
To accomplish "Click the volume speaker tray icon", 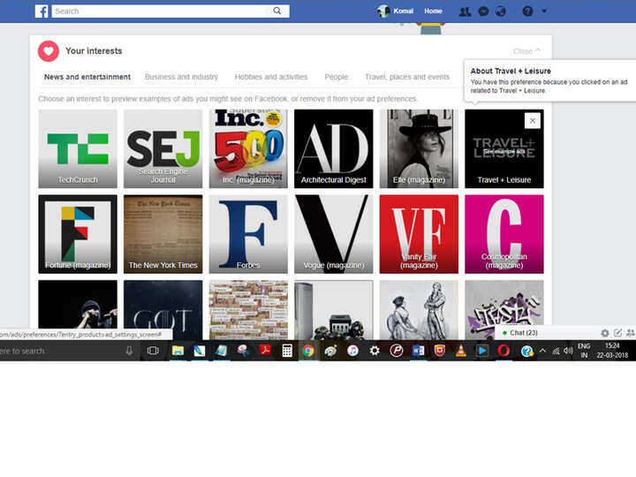I will pyautogui.click(x=568, y=351).
